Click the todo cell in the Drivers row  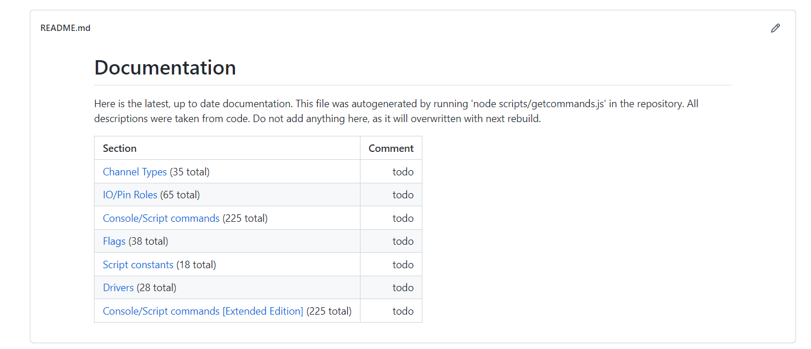click(x=391, y=288)
